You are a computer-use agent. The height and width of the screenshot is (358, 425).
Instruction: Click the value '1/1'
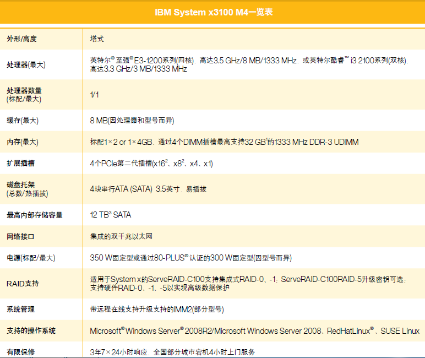pyautogui.click(x=94, y=95)
